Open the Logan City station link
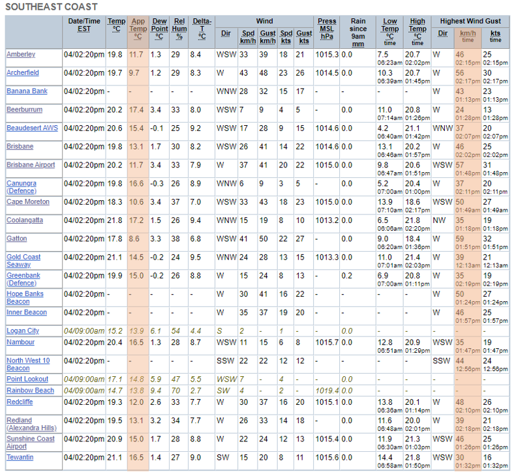The height and width of the screenshot is (474, 514). point(23,331)
